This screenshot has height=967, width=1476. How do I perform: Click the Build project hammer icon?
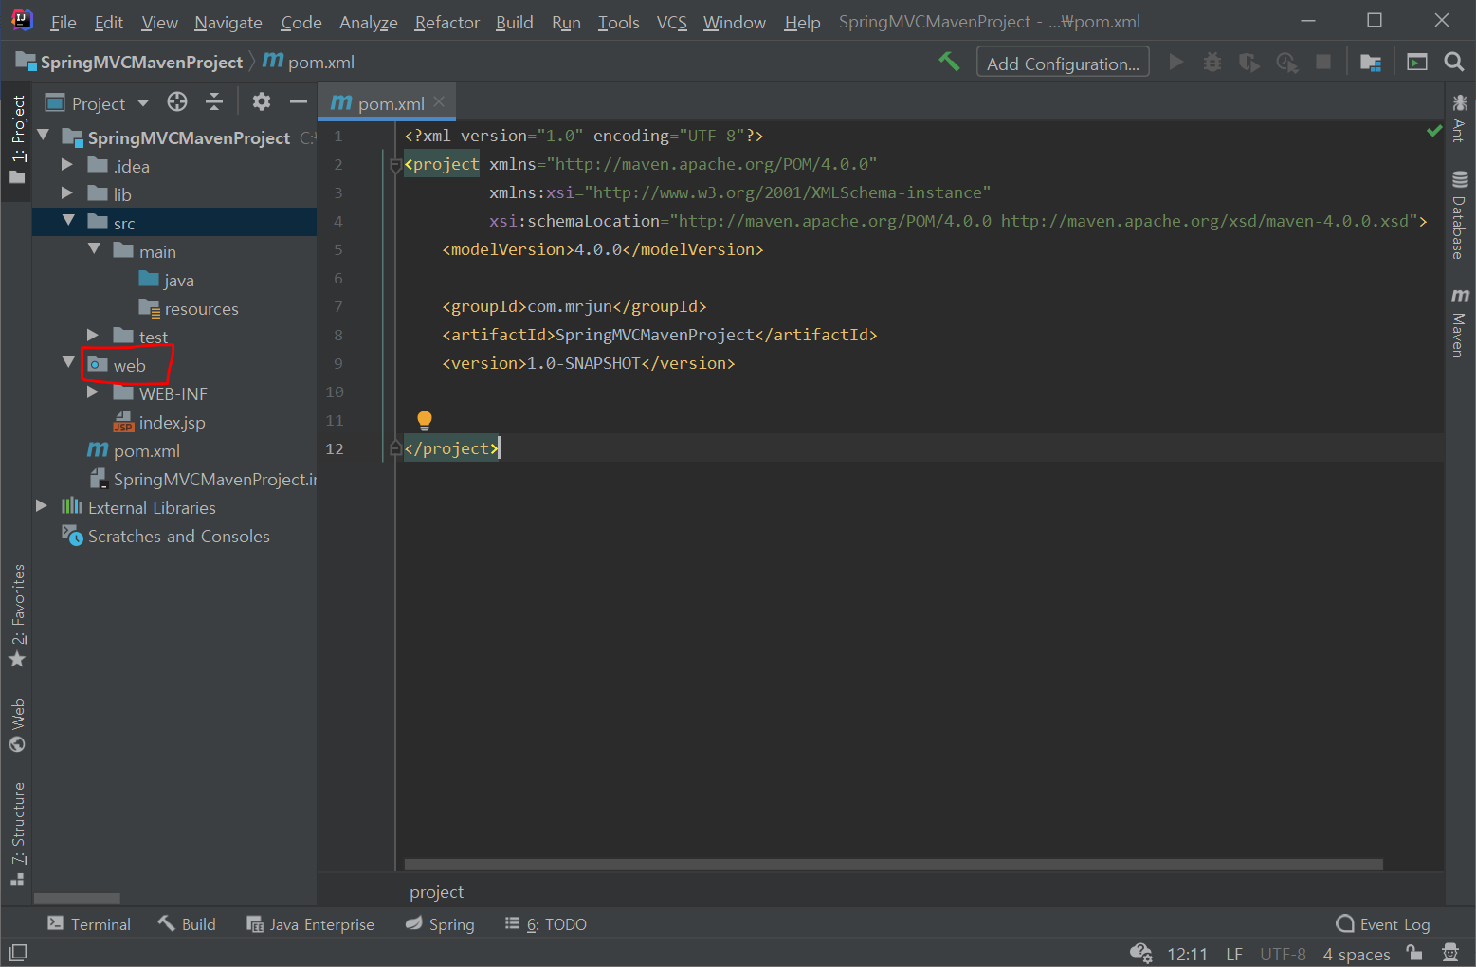coord(949,62)
